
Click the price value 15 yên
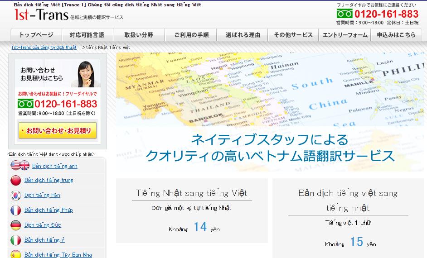click(356, 242)
